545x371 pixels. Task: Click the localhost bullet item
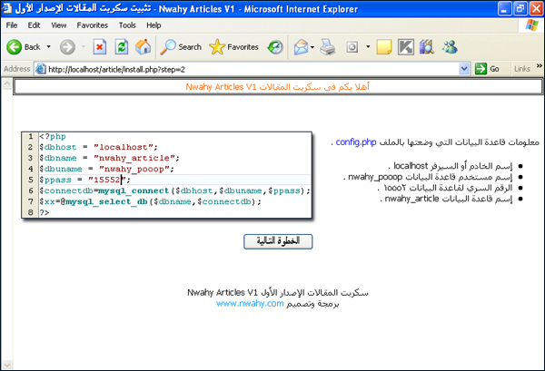tap(451, 166)
